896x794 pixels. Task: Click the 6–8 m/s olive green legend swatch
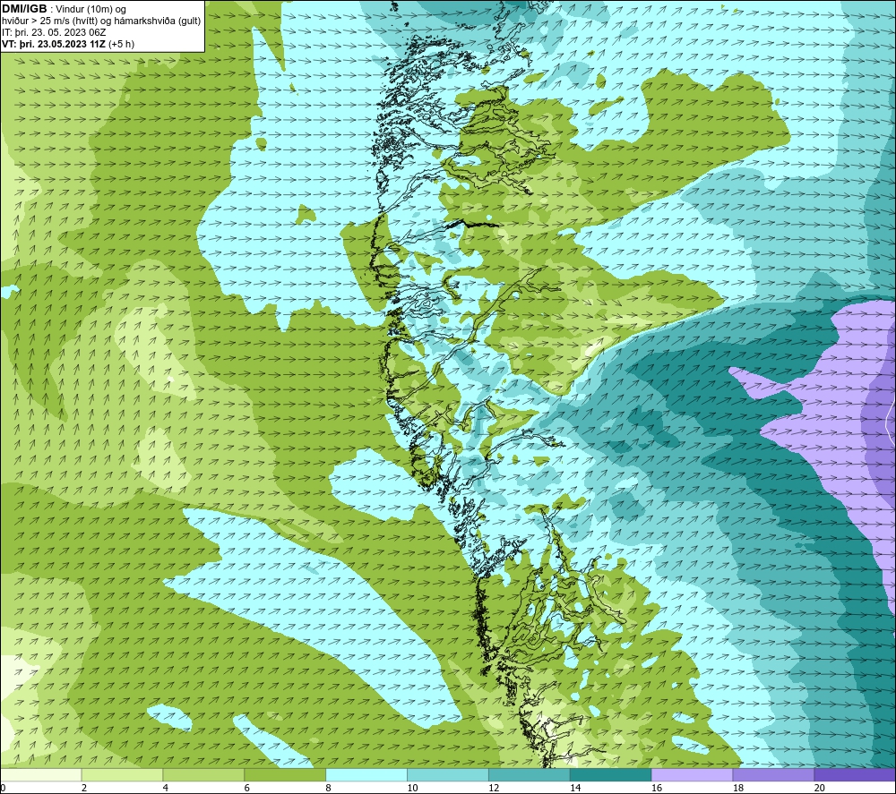(x=285, y=774)
